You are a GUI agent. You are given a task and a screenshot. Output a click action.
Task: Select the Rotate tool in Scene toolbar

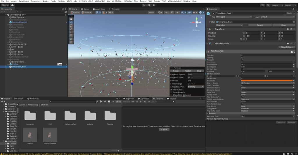[x=71, y=25]
